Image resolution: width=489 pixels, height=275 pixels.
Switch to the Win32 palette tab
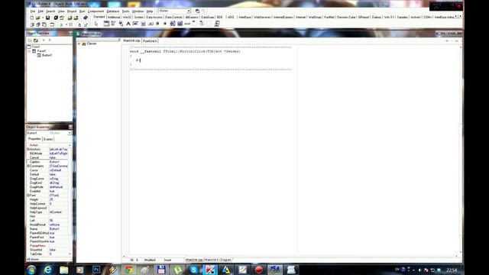127,17
